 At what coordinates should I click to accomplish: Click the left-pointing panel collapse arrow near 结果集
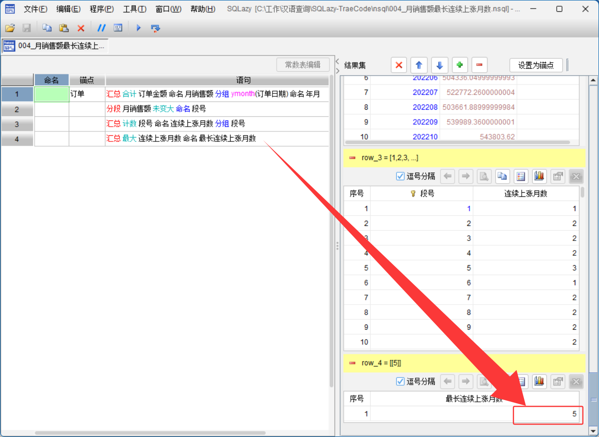click(x=337, y=62)
